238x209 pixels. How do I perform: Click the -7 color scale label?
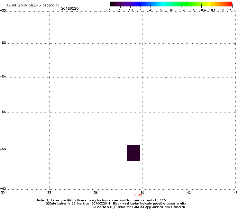(139, 10)
